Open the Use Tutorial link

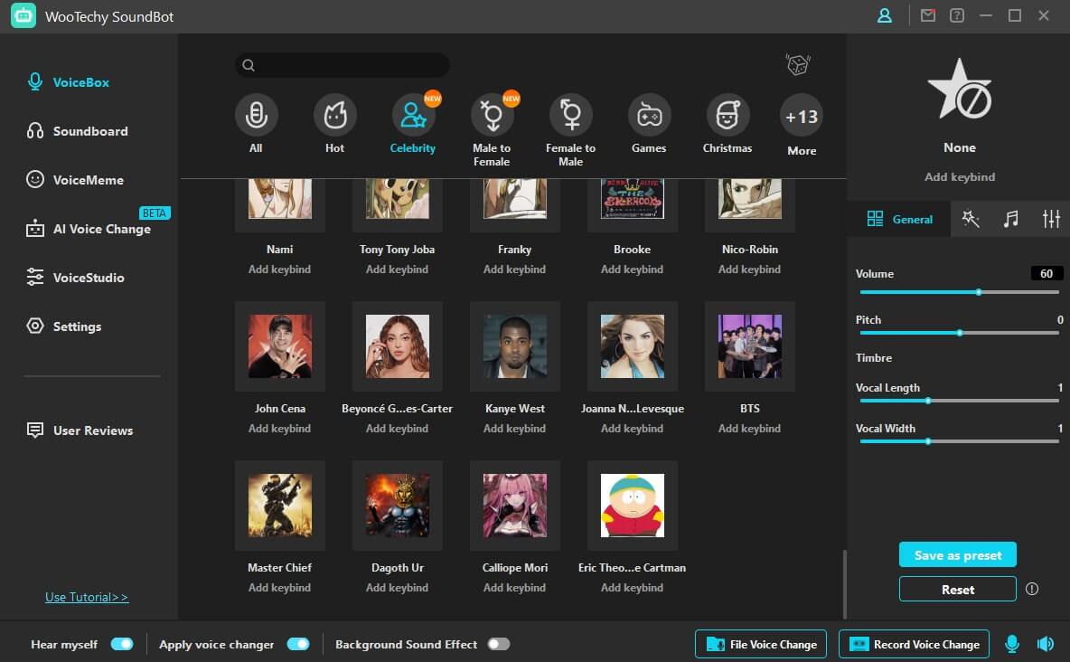(87, 597)
